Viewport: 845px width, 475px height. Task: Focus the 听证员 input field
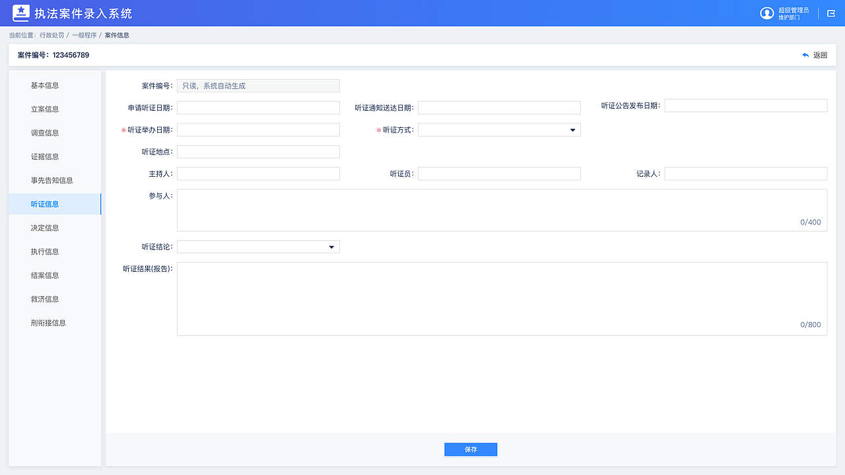coord(499,174)
